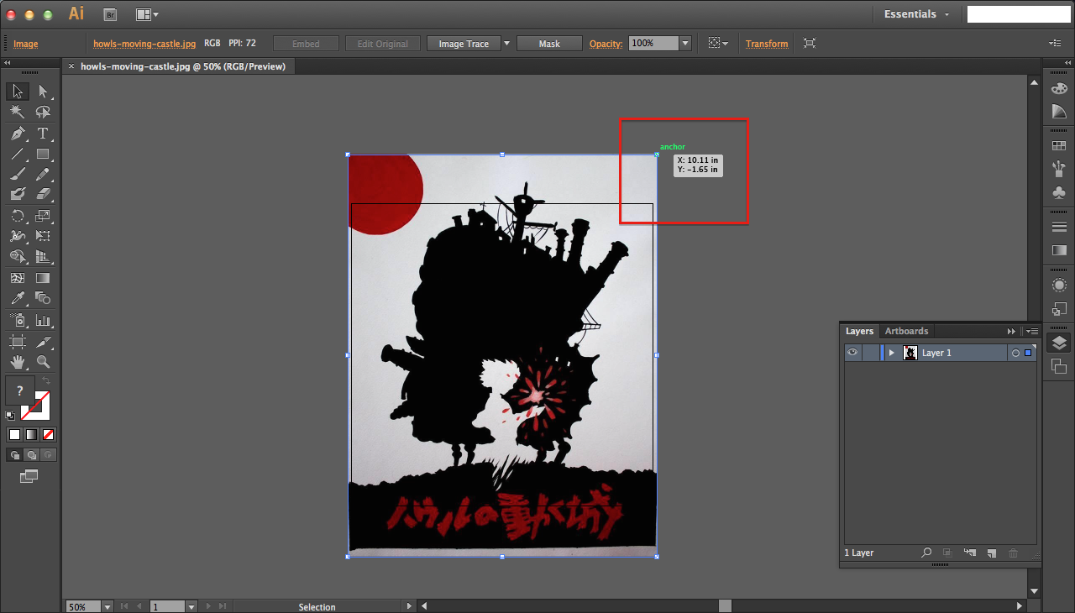
Task: Open the Symbols panel icon
Action: pyautogui.click(x=1059, y=192)
